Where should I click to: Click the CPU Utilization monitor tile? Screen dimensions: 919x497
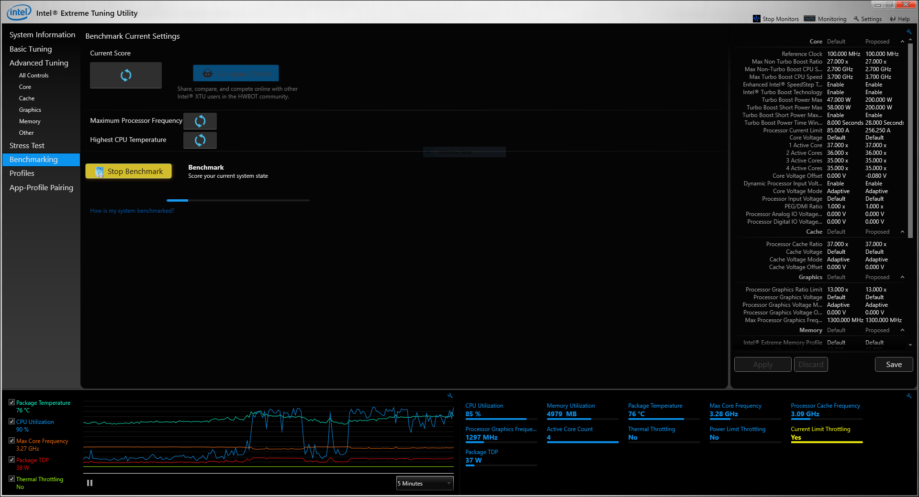501,411
